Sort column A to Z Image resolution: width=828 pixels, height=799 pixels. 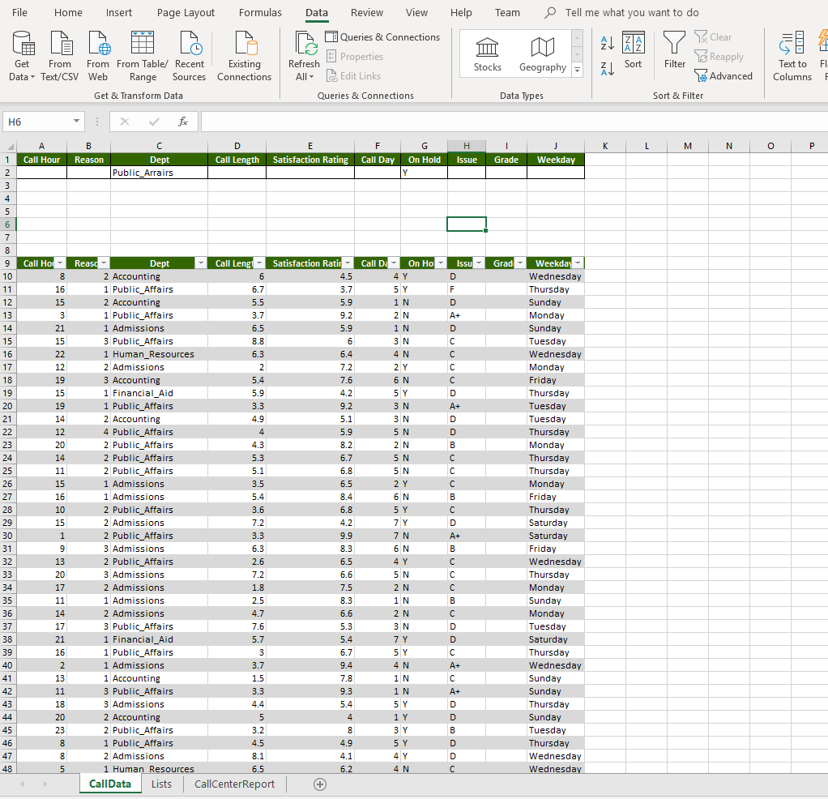click(605, 42)
